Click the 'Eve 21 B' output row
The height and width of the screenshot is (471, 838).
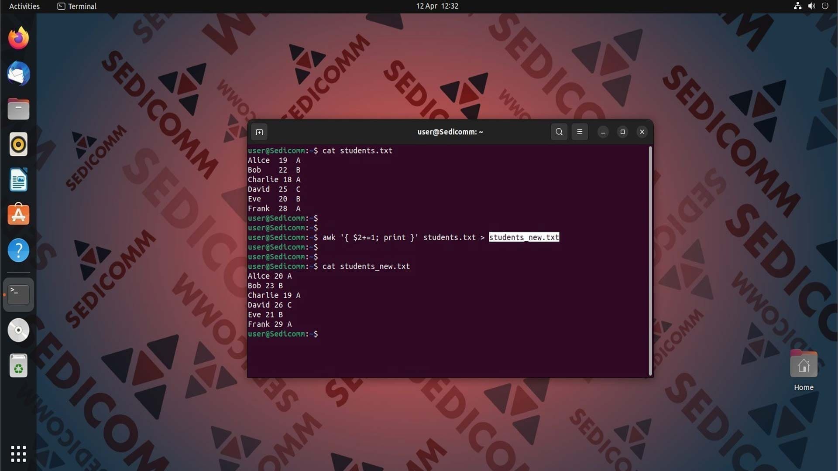pos(265,314)
